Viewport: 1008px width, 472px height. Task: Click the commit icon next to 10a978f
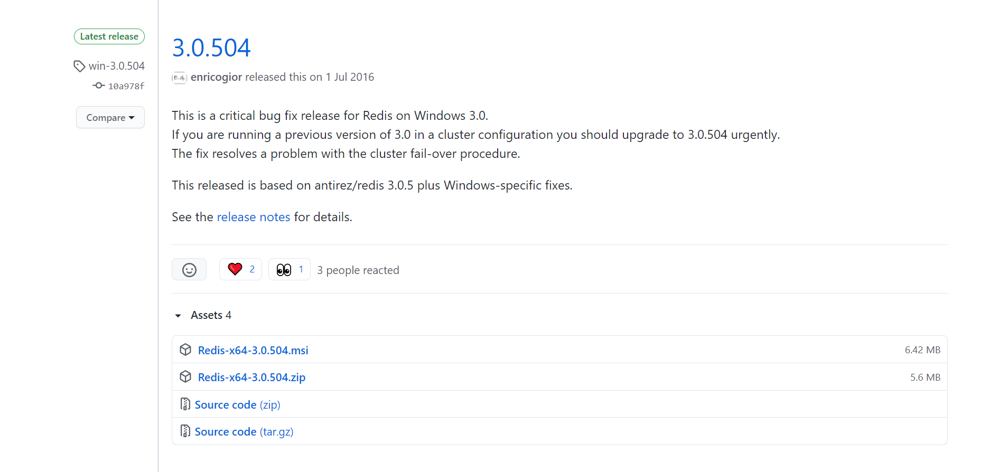coord(98,86)
